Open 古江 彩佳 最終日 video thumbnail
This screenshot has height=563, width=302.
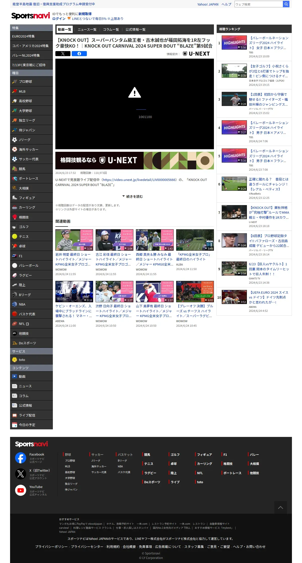pos(115,240)
